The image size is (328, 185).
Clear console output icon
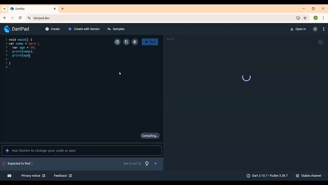pos(321,42)
